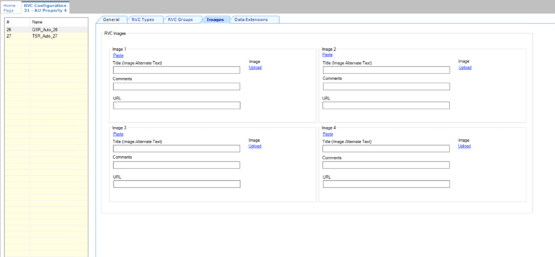Focus the Image 3 URL field
This screenshot has width=555, height=257.
click(x=177, y=184)
